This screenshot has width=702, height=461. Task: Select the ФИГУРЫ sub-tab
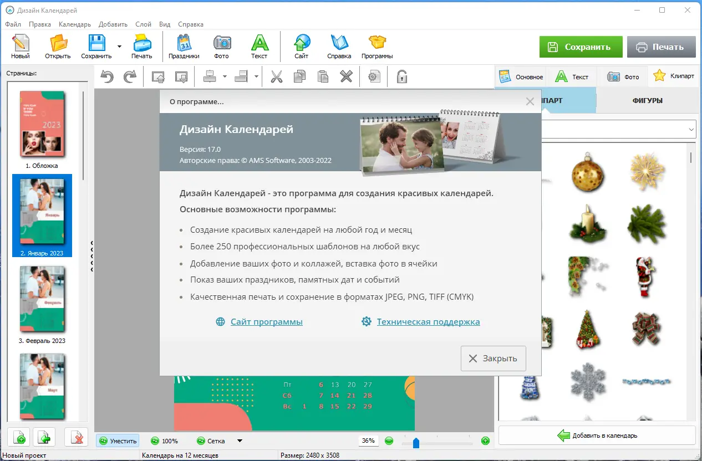click(647, 100)
